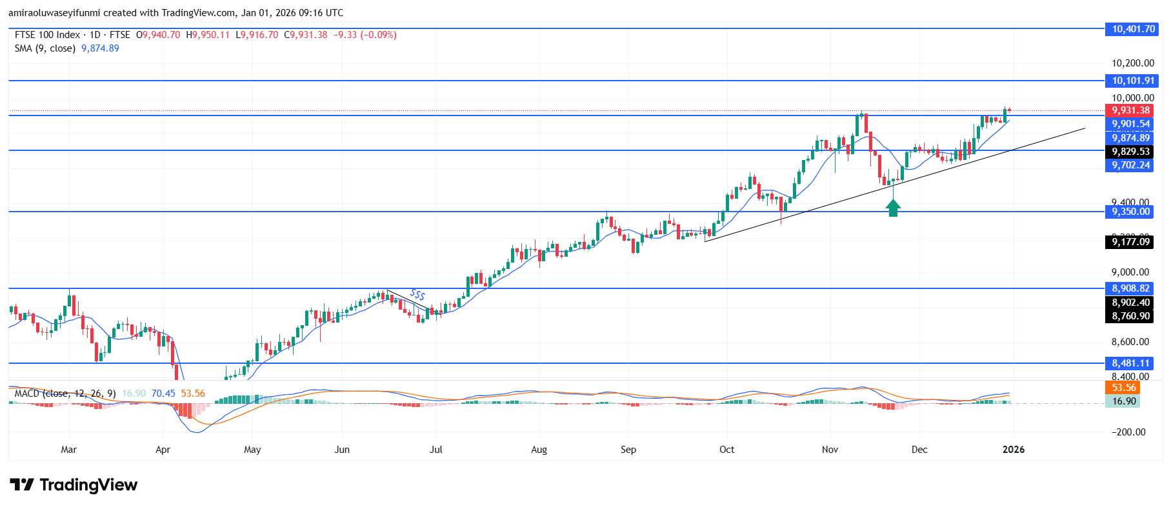
Task: Click the Aug label on time axis
Action: point(539,450)
